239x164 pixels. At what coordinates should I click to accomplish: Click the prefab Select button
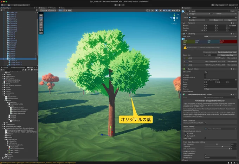(216, 20)
